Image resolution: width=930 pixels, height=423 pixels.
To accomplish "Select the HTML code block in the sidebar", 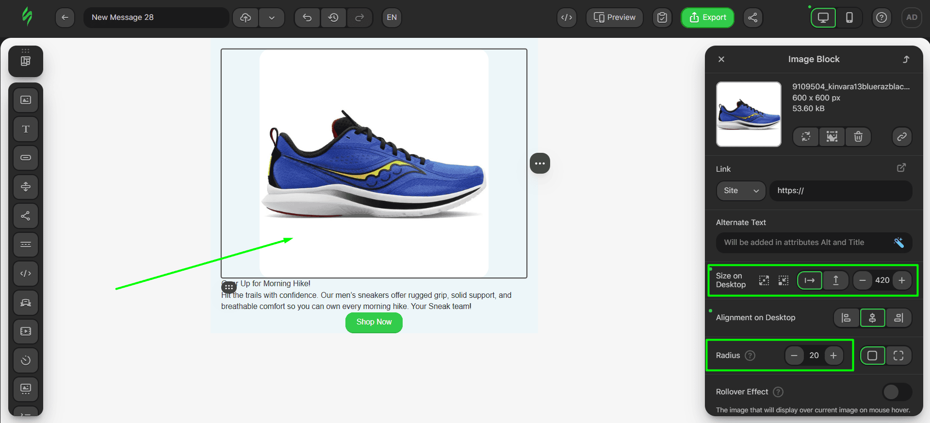I will coord(26,274).
